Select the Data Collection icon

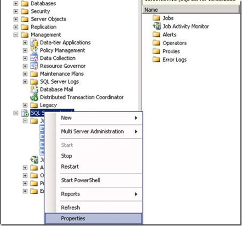(34, 58)
